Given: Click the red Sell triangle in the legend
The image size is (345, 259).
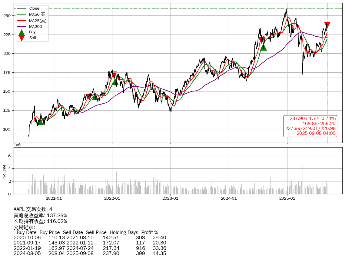Looking at the screenshot, I should coord(22,38).
